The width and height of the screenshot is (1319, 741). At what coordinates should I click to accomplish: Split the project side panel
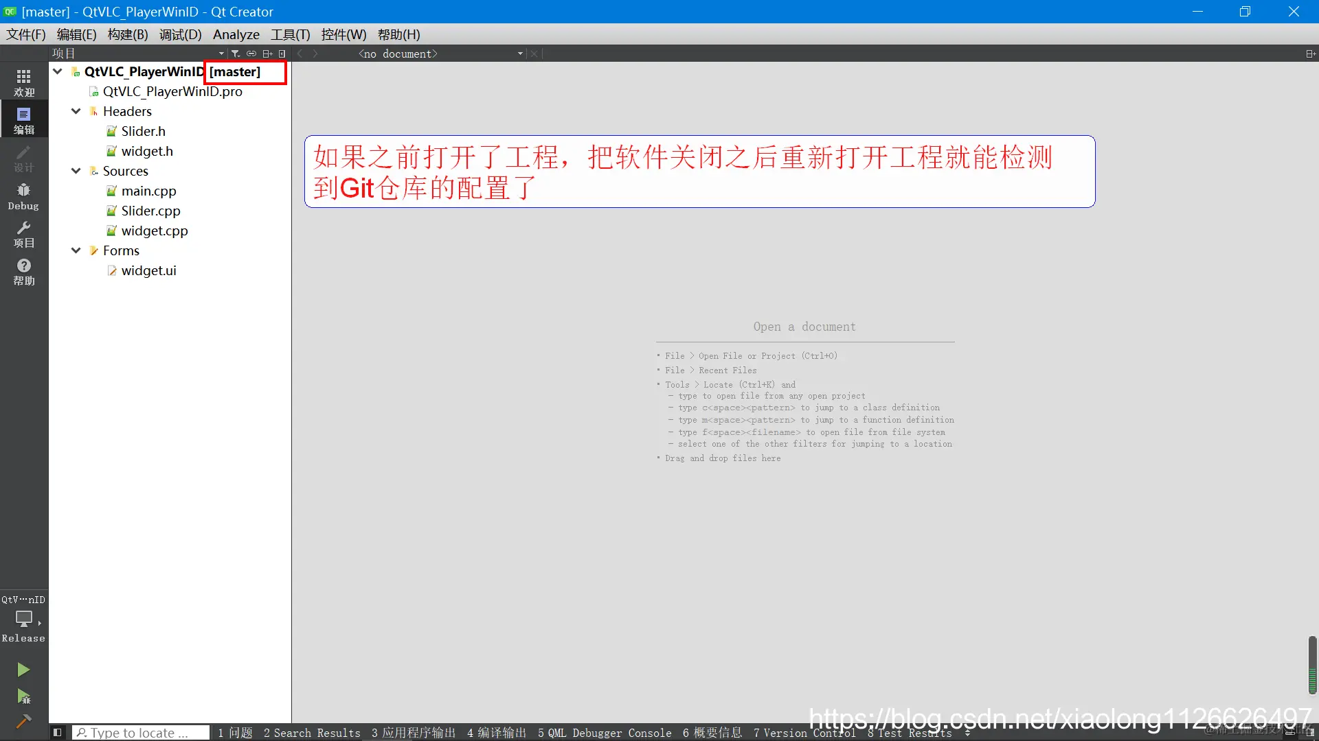coord(267,54)
